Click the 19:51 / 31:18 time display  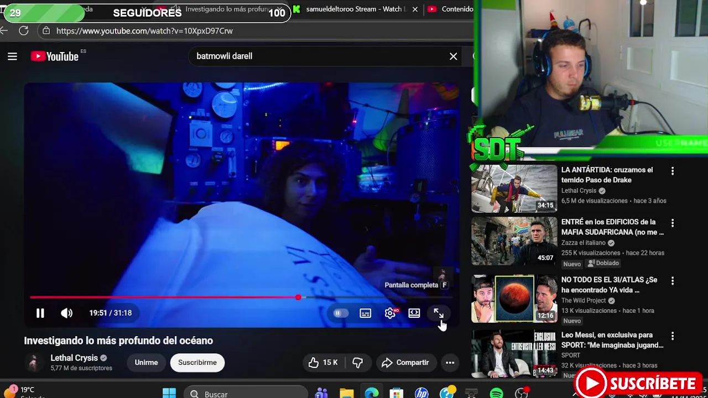click(111, 313)
